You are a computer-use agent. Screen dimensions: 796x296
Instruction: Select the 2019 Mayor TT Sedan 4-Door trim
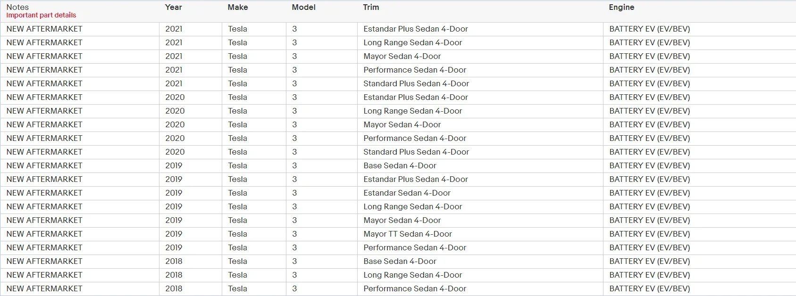[408, 234]
